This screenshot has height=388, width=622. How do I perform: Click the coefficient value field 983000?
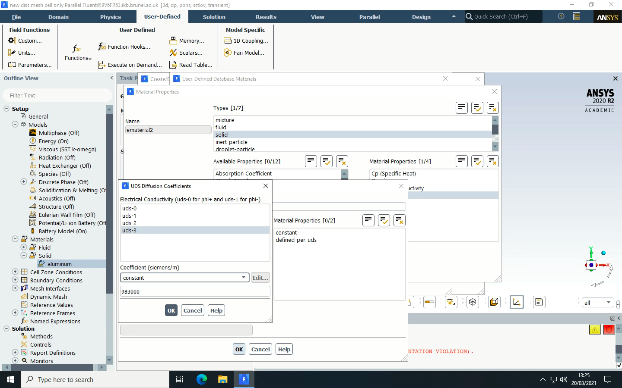tap(195, 291)
